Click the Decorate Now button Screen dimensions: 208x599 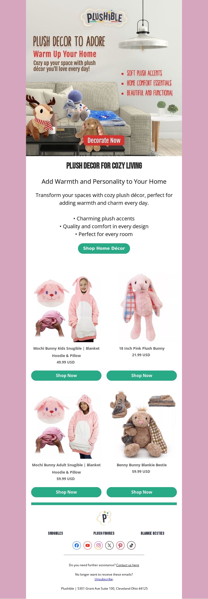click(x=104, y=141)
